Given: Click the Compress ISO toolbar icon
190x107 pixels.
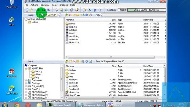Looking at the screenshot, I should pos(61,10).
